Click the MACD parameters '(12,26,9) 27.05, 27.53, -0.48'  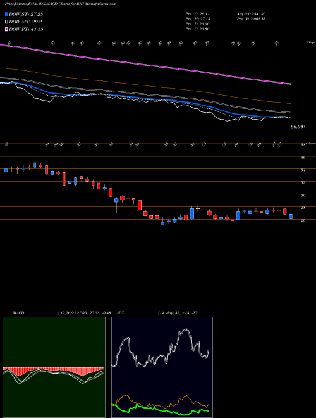click(83, 312)
